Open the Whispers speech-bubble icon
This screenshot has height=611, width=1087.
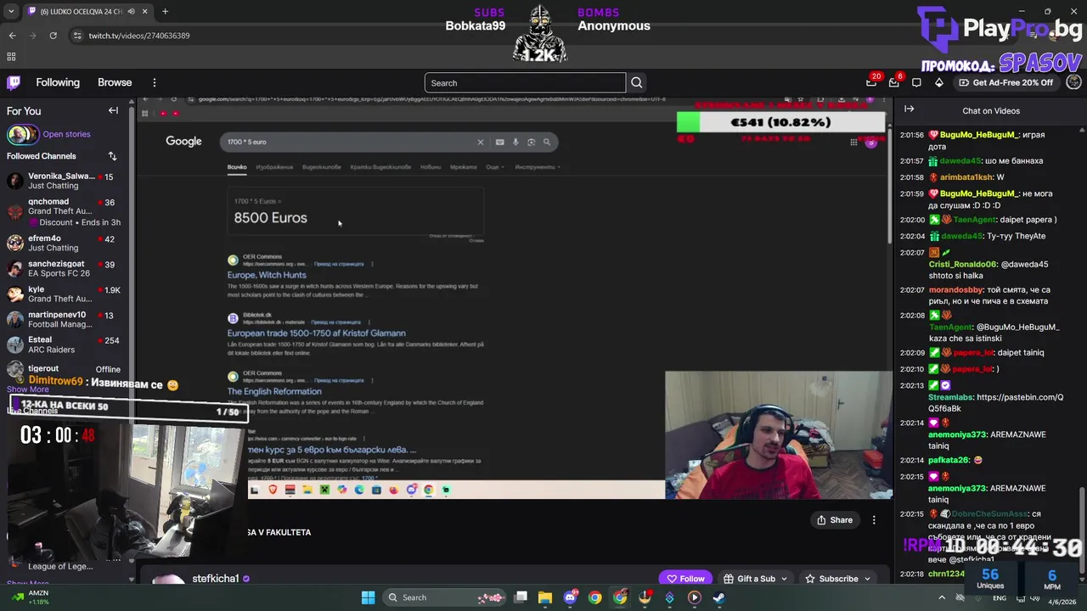[x=916, y=82]
